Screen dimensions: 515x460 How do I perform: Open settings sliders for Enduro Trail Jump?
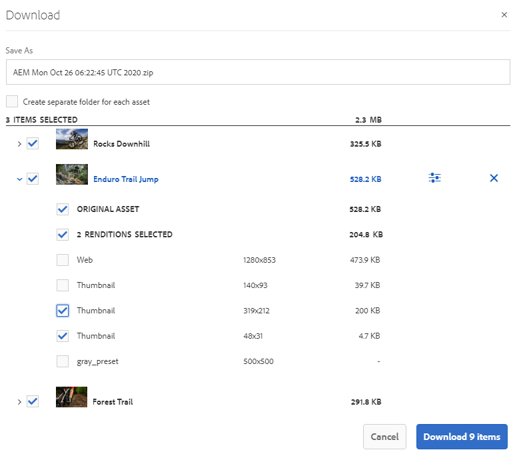[434, 178]
